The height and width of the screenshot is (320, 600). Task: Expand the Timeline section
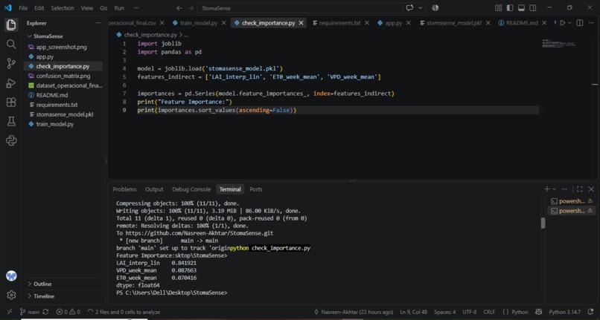coord(44,296)
